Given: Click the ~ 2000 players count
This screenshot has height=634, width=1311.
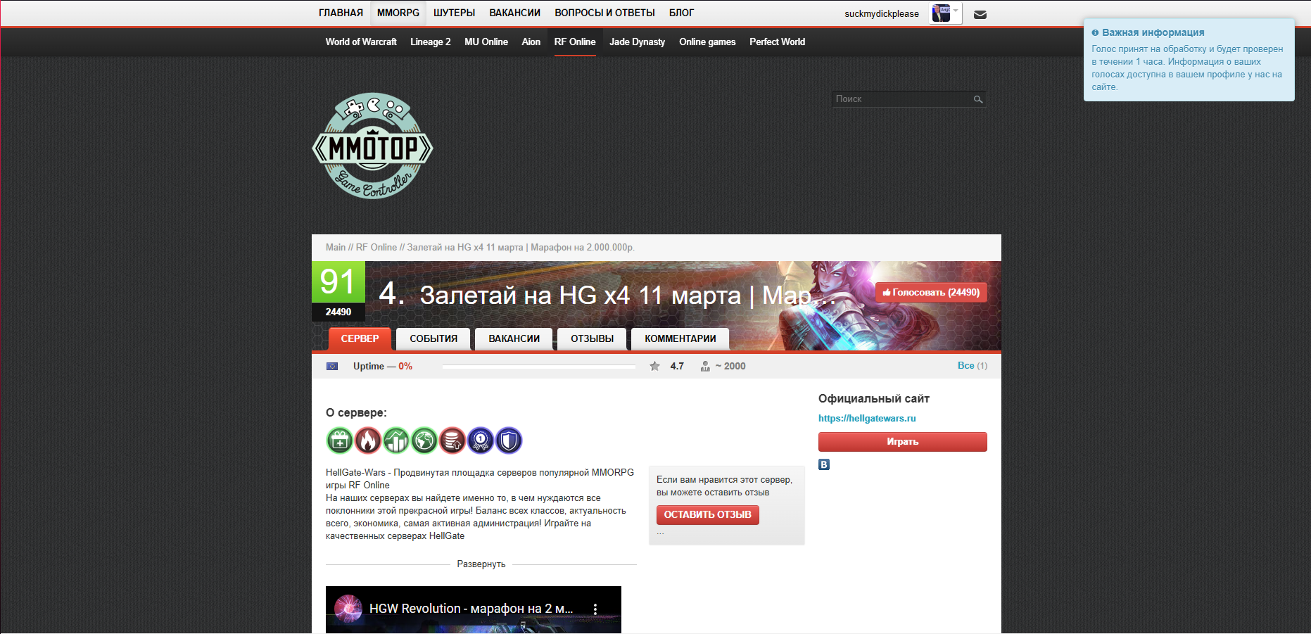Looking at the screenshot, I should (730, 366).
